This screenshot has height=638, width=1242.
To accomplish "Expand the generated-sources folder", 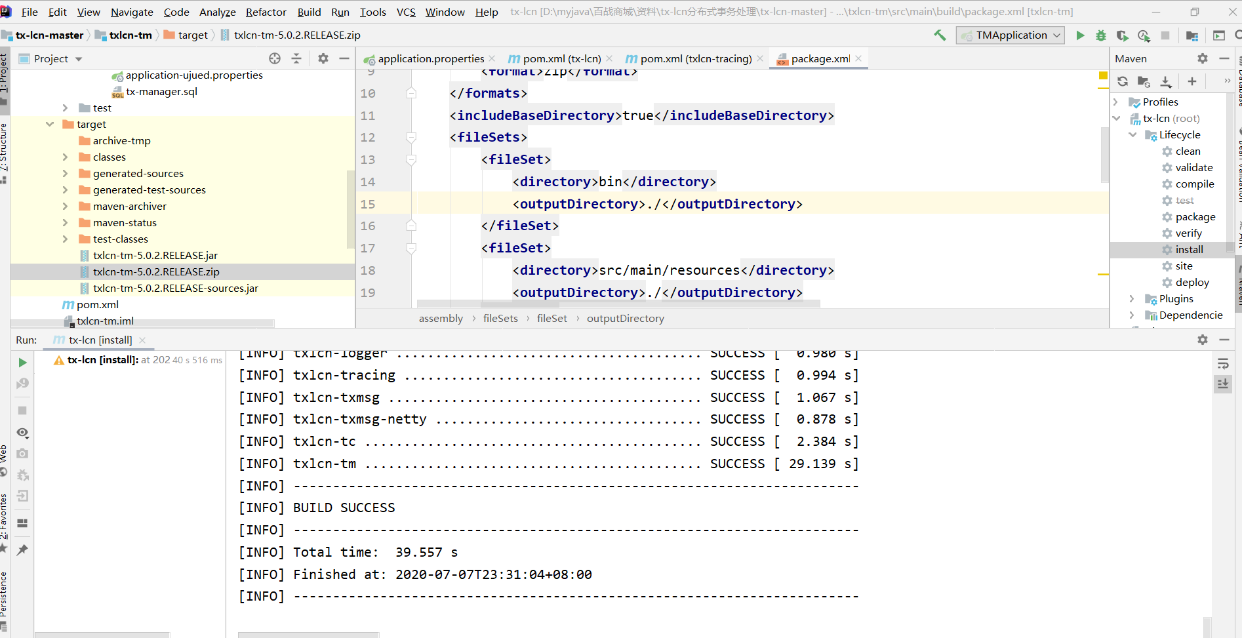I will 65,173.
